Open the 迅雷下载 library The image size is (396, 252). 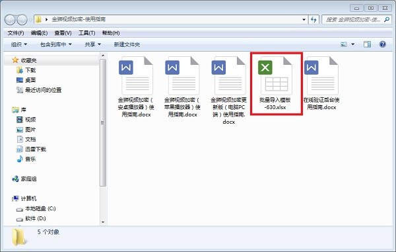click(x=36, y=149)
